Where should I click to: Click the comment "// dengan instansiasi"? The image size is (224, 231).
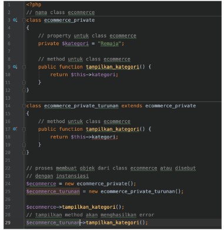[x=58, y=176]
